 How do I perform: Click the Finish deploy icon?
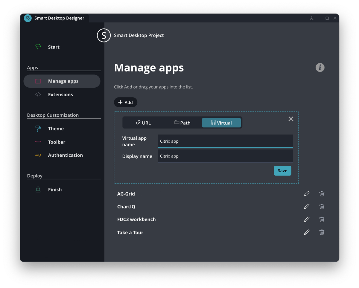point(38,189)
